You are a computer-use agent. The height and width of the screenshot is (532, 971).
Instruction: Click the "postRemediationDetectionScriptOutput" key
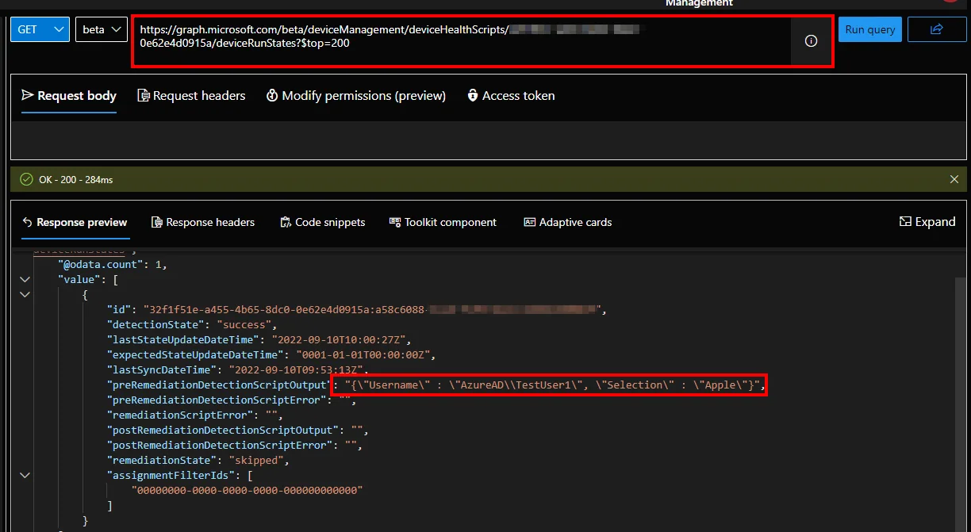tap(221, 430)
